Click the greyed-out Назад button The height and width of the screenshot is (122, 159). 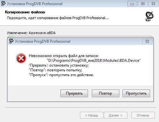(x=91, y=115)
